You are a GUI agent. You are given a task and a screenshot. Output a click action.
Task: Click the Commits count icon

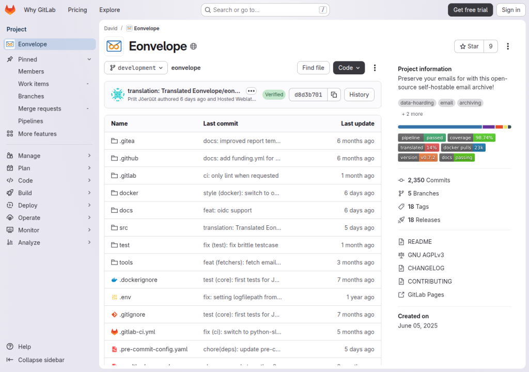coord(401,180)
